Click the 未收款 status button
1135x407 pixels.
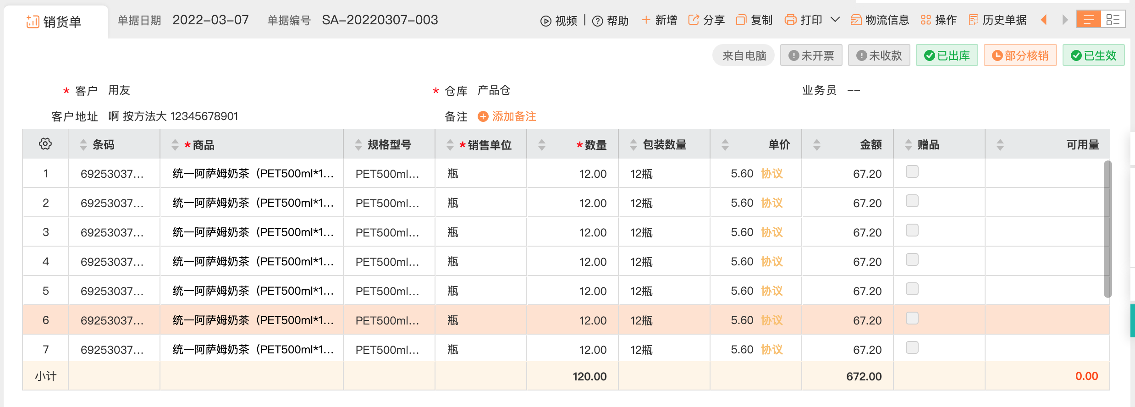click(x=879, y=55)
